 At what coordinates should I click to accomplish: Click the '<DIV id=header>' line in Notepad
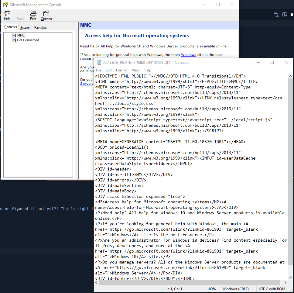113,169
